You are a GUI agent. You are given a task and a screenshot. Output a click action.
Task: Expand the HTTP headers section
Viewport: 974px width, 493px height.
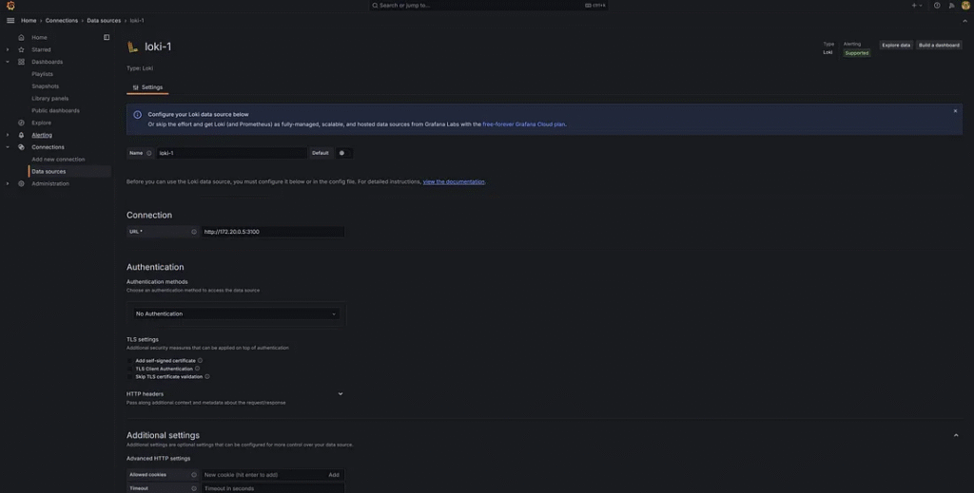341,394
